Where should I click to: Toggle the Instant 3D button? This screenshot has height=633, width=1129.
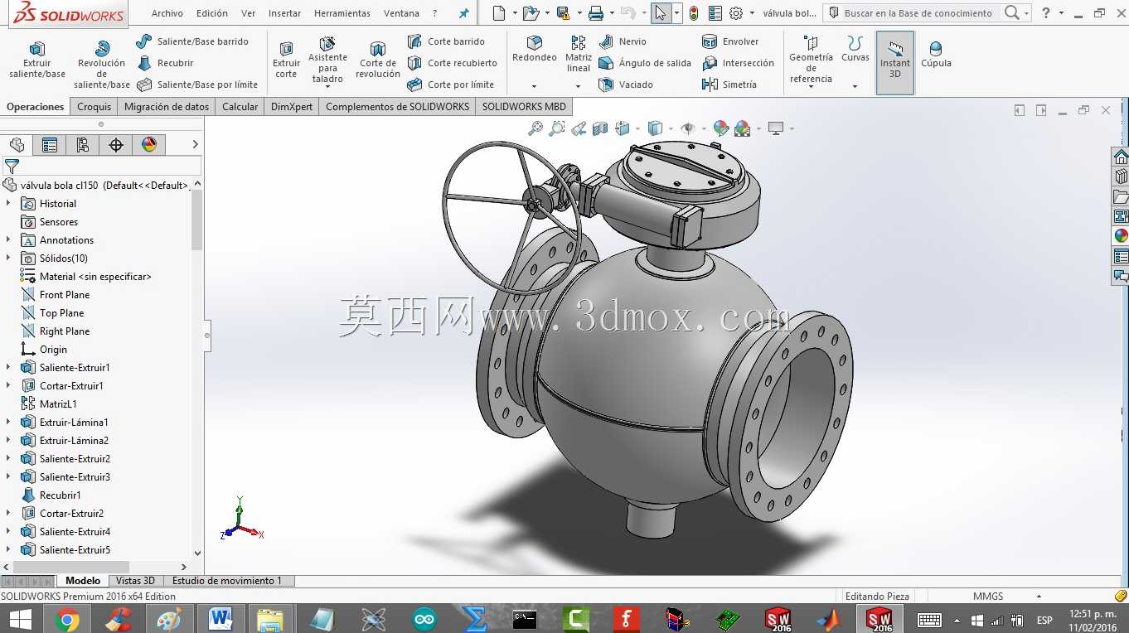(x=895, y=62)
